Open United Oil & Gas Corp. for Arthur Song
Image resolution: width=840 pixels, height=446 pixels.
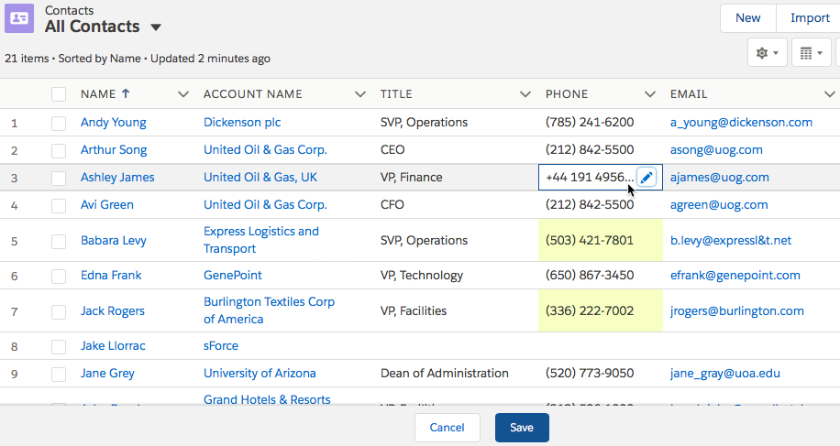pos(265,150)
